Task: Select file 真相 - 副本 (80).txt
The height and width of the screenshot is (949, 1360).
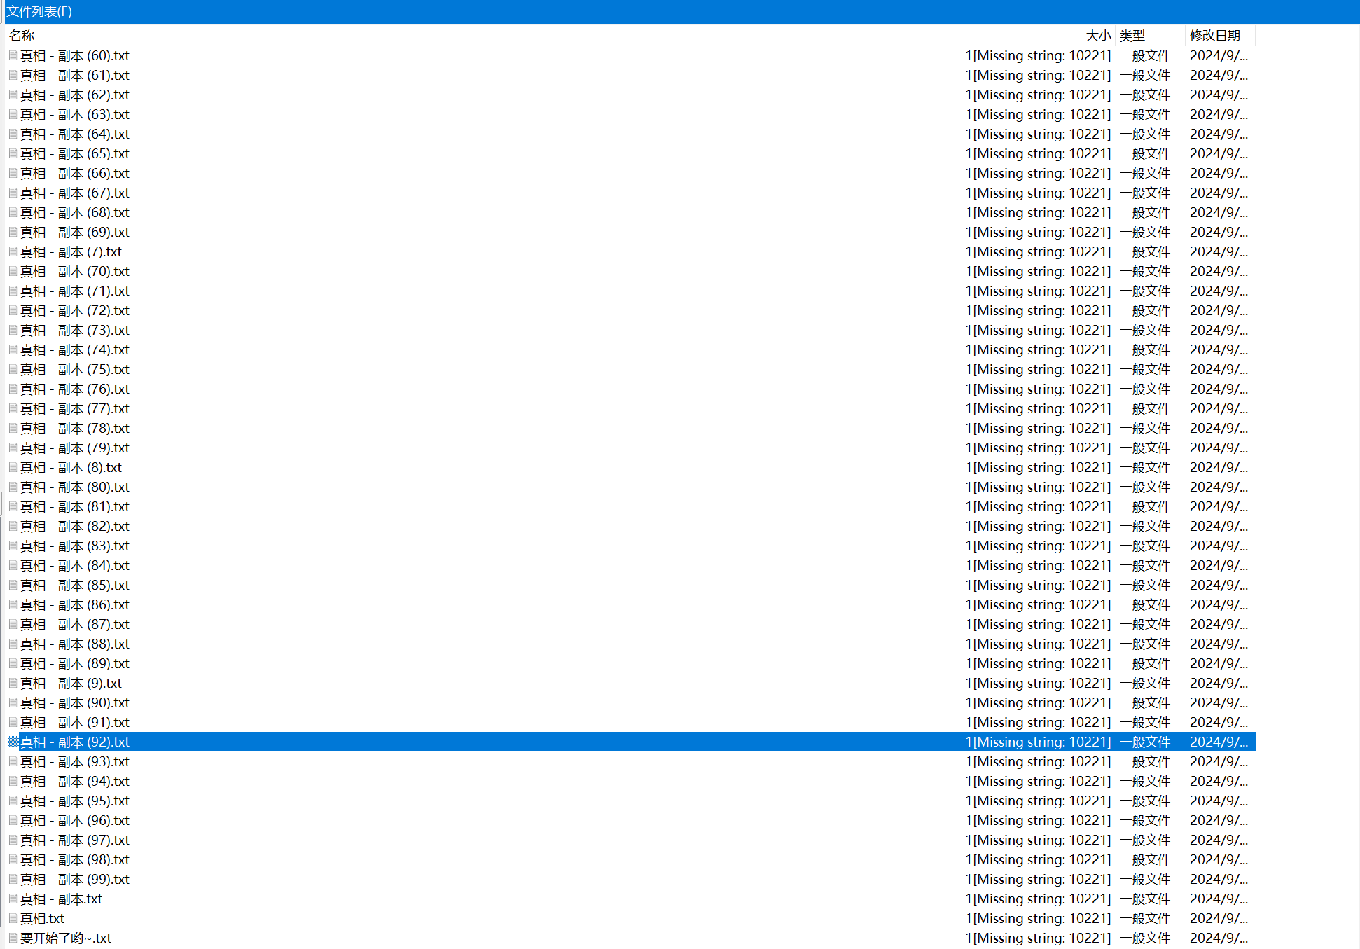Action: click(x=75, y=487)
